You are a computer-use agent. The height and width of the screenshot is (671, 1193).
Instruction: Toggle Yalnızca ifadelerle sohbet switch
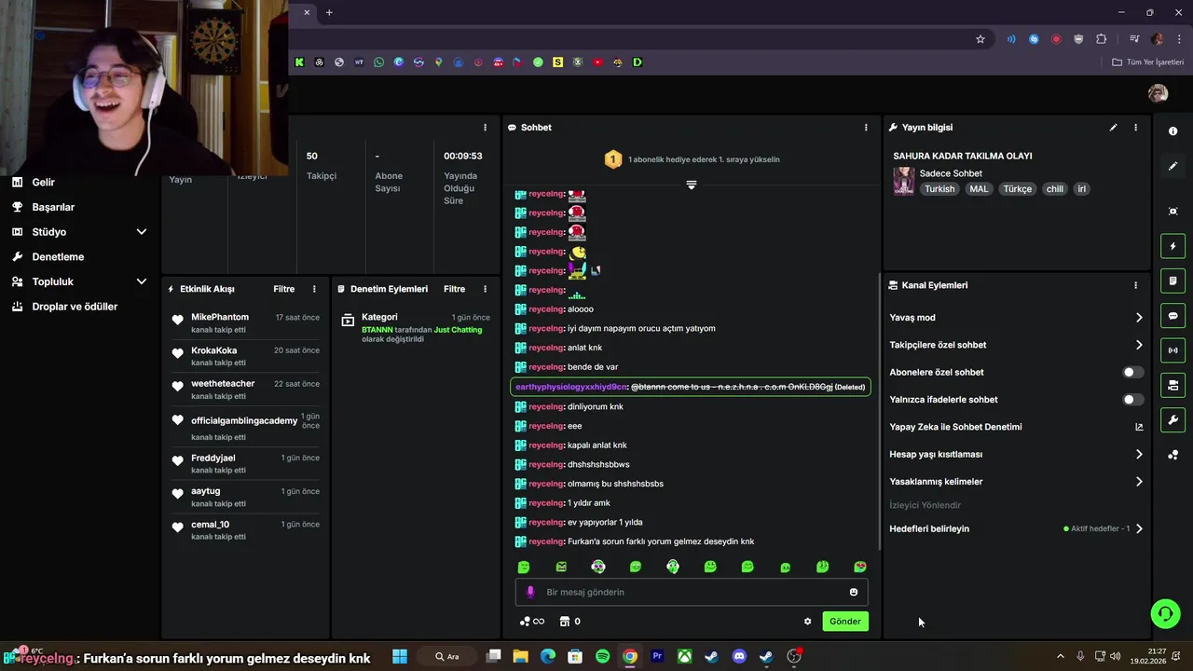pos(1132,400)
